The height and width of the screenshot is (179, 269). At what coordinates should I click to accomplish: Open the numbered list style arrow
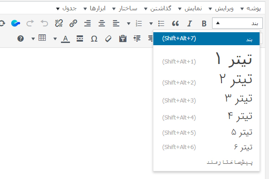point(129,23)
